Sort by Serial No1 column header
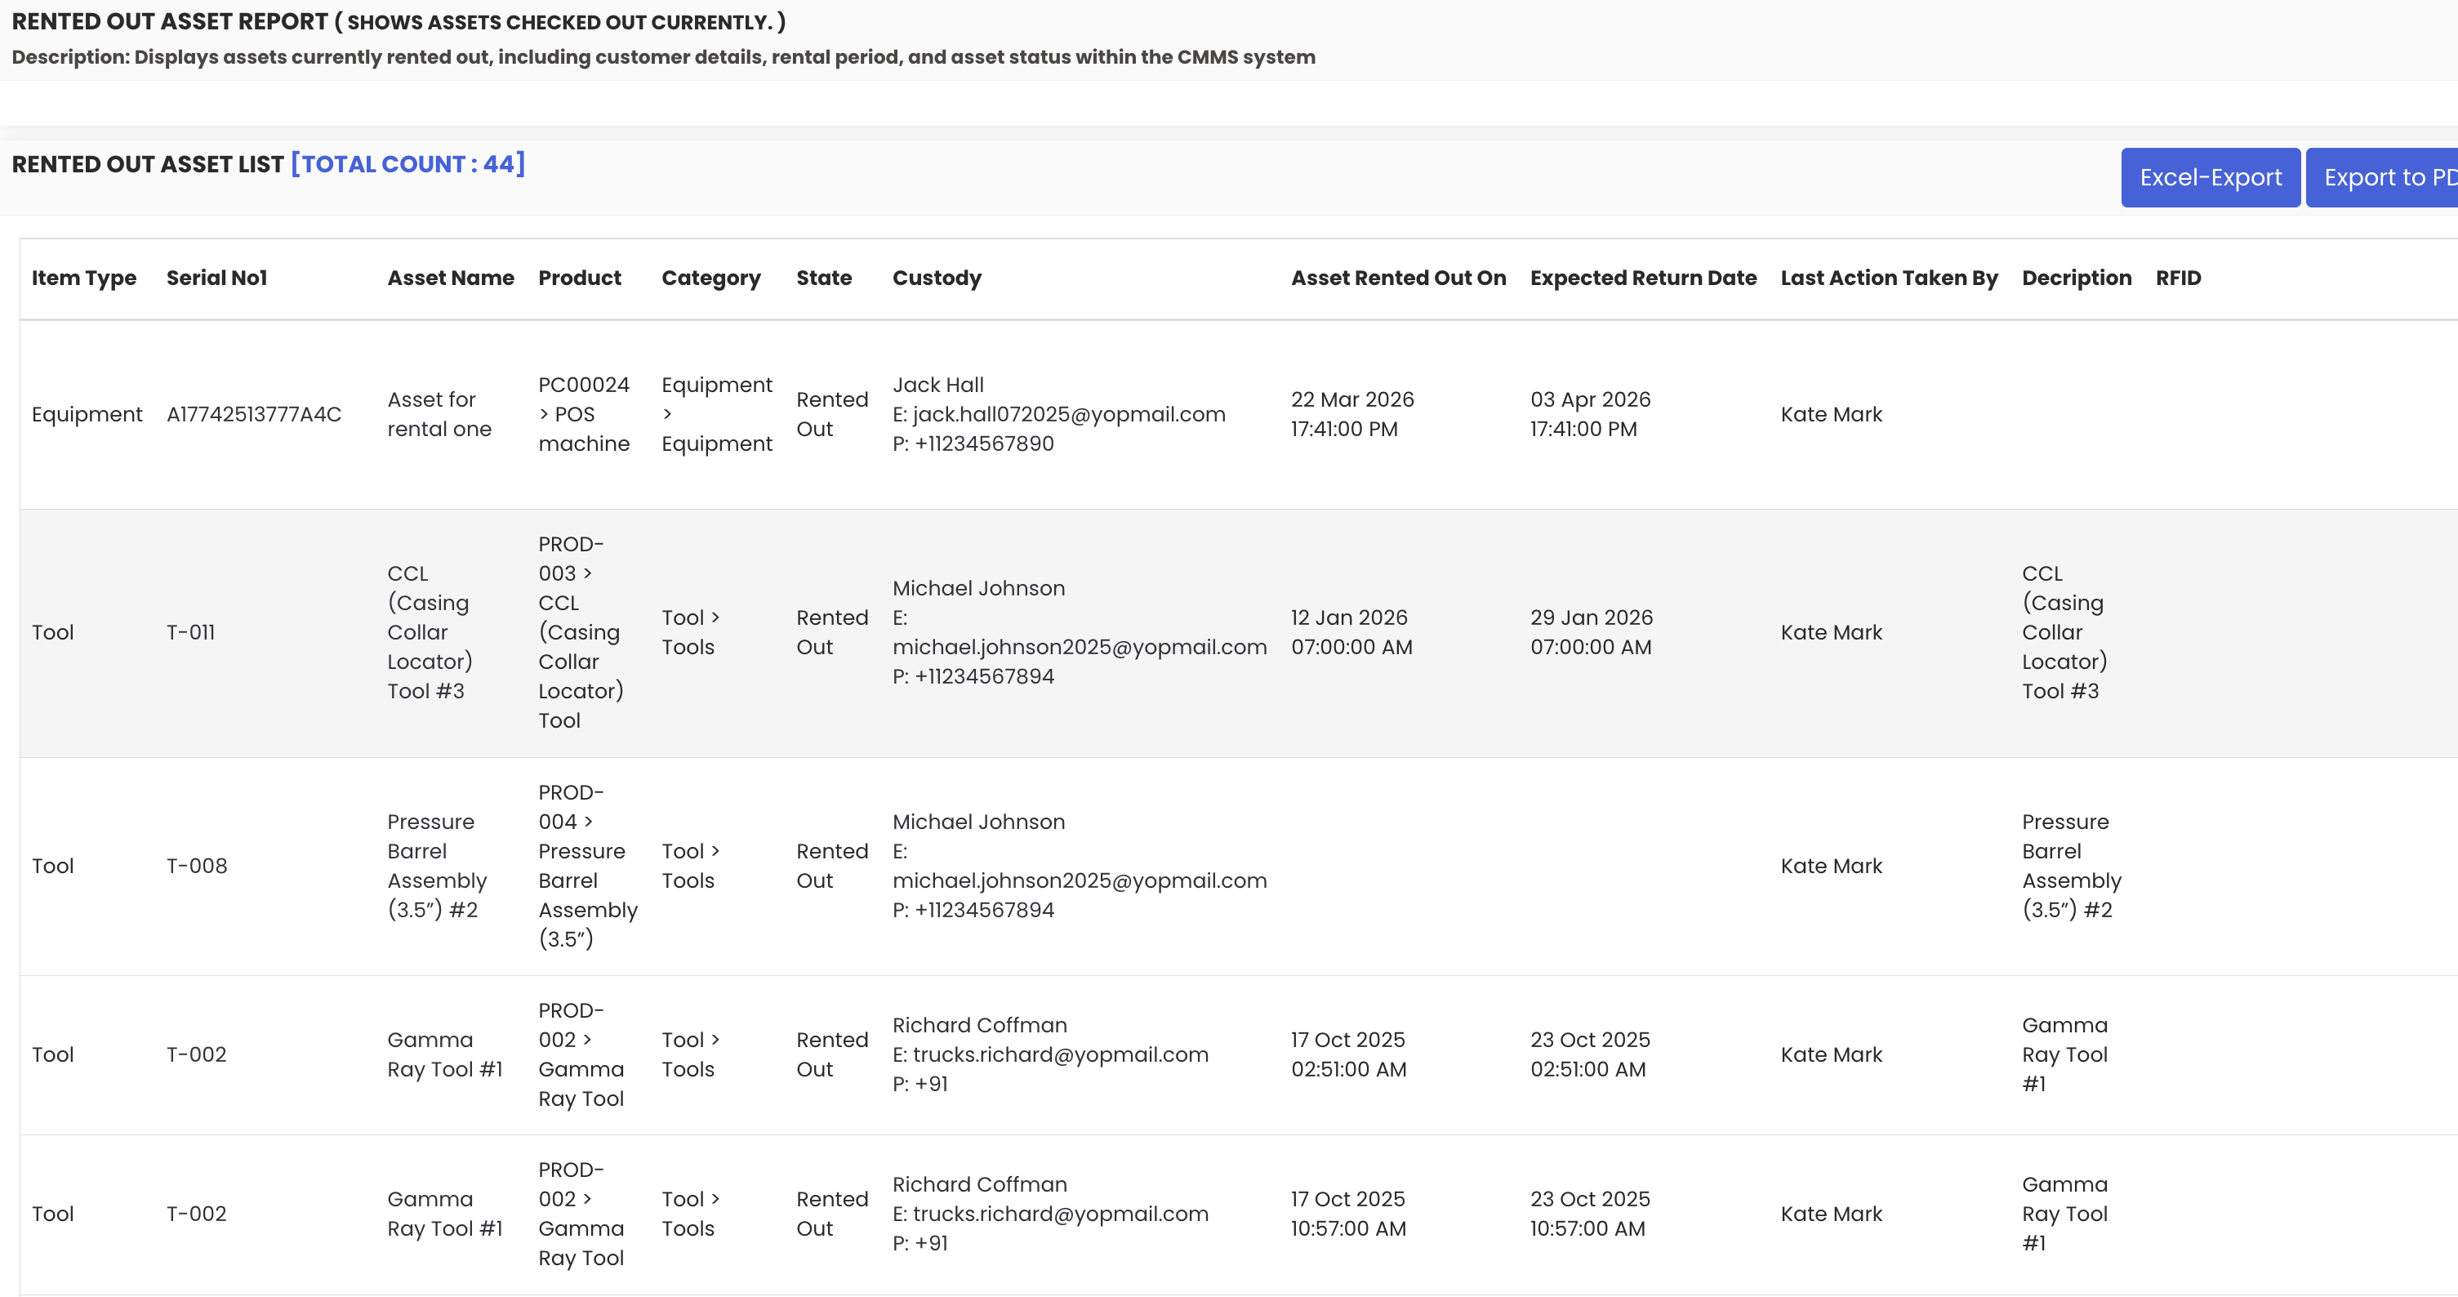2458x1297 pixels. (x=216, y=278)
